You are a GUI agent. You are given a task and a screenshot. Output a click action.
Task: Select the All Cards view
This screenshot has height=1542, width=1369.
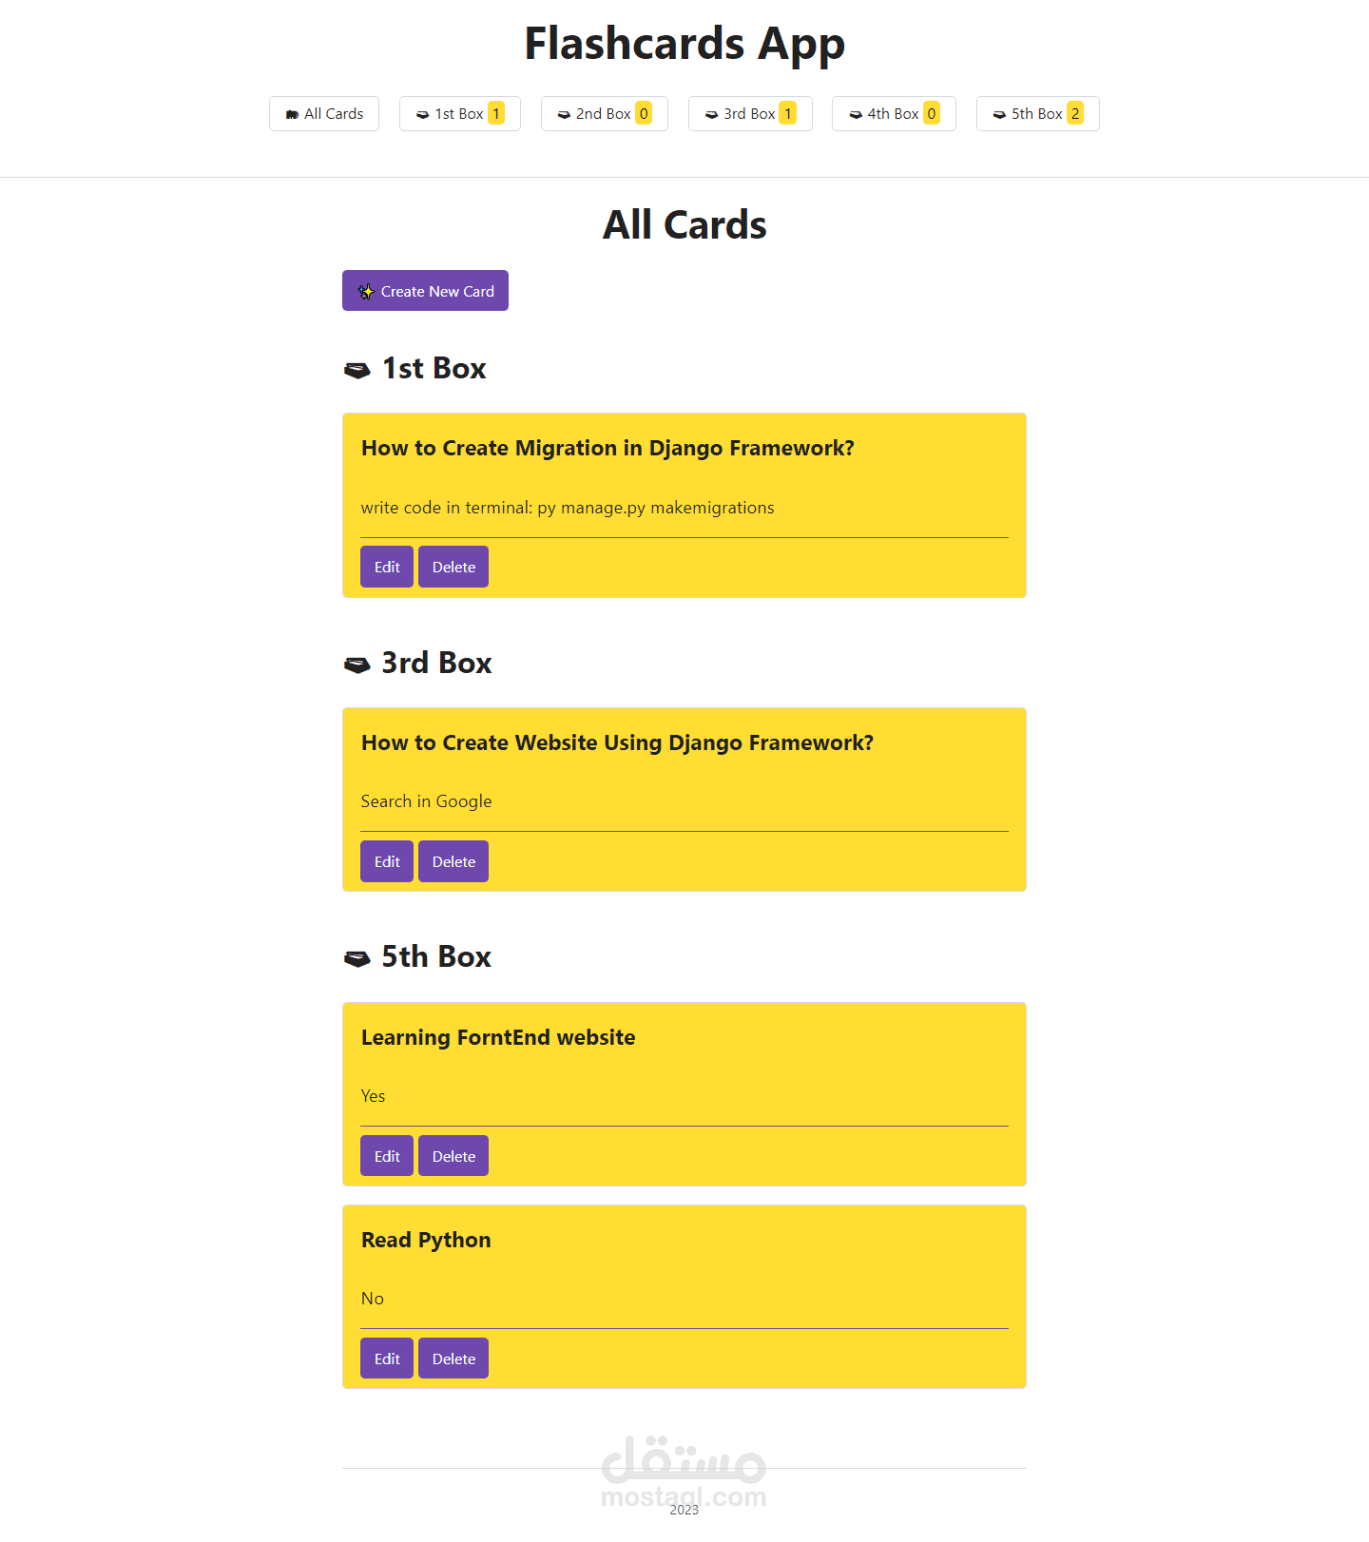323,113
